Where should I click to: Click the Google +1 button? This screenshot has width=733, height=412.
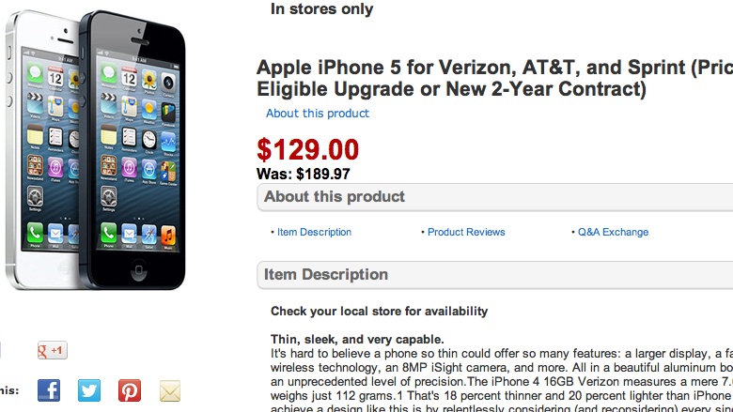(52, 351)
